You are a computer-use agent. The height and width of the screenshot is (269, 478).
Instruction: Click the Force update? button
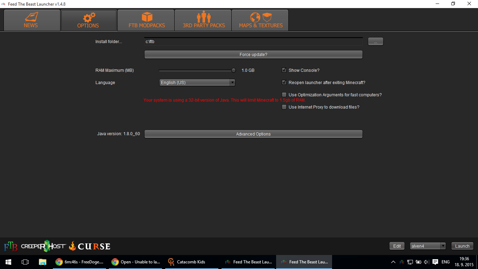[253, 55]
